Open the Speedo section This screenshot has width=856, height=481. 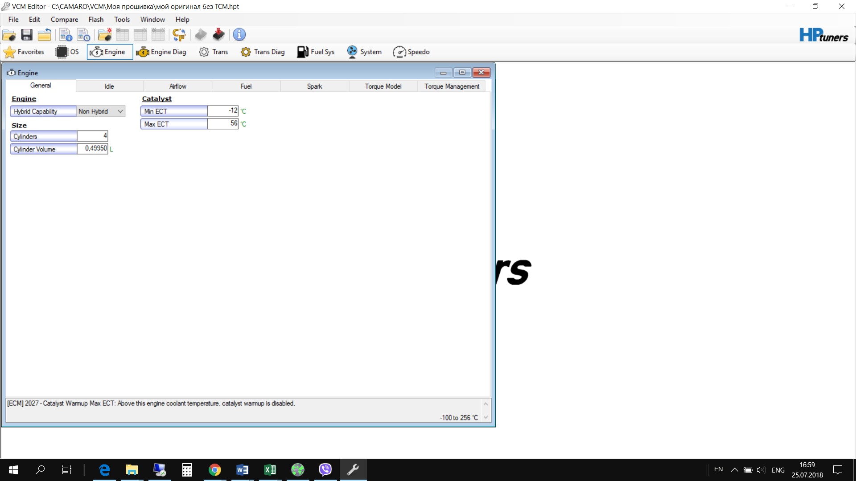tap(411, 52)
